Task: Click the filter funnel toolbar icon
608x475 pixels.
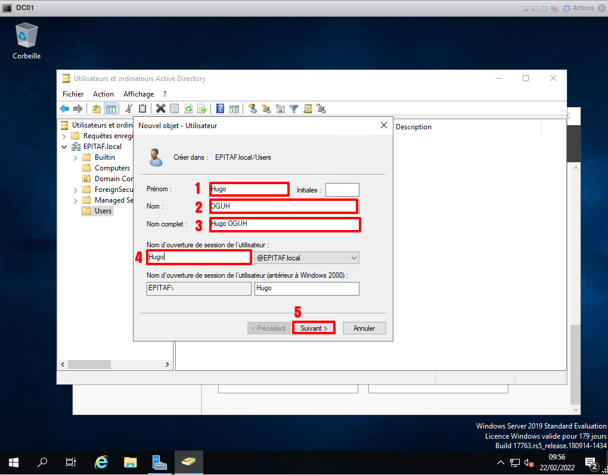Action: click(294, 108)
